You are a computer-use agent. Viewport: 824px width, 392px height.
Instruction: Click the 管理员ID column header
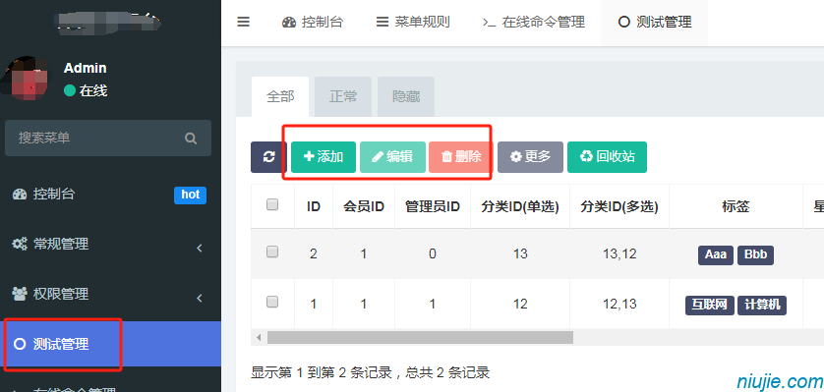pyautogui.click(x=433, y=206)
